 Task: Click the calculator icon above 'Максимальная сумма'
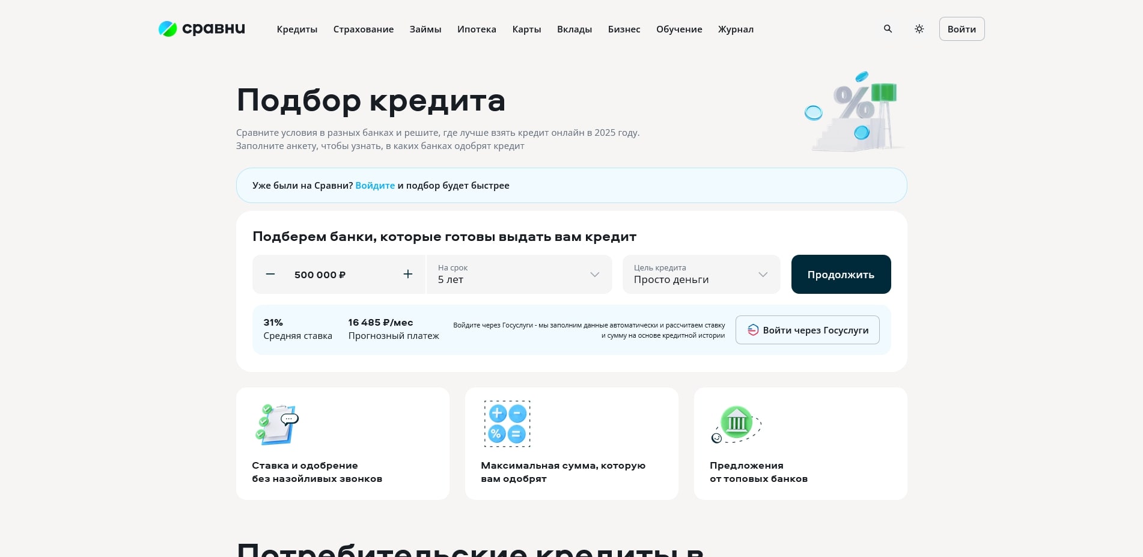(507, 423)
